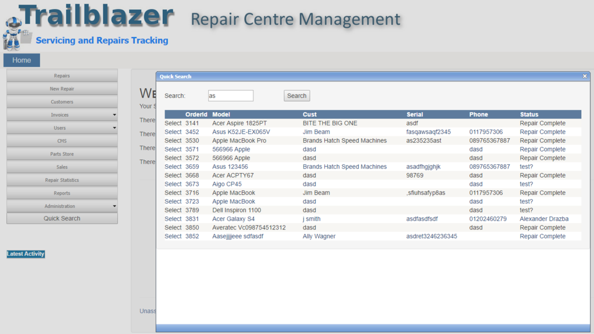Viewport: 594px width, 334px height.
Task: Click the Model column header
Action: point(221,115)
